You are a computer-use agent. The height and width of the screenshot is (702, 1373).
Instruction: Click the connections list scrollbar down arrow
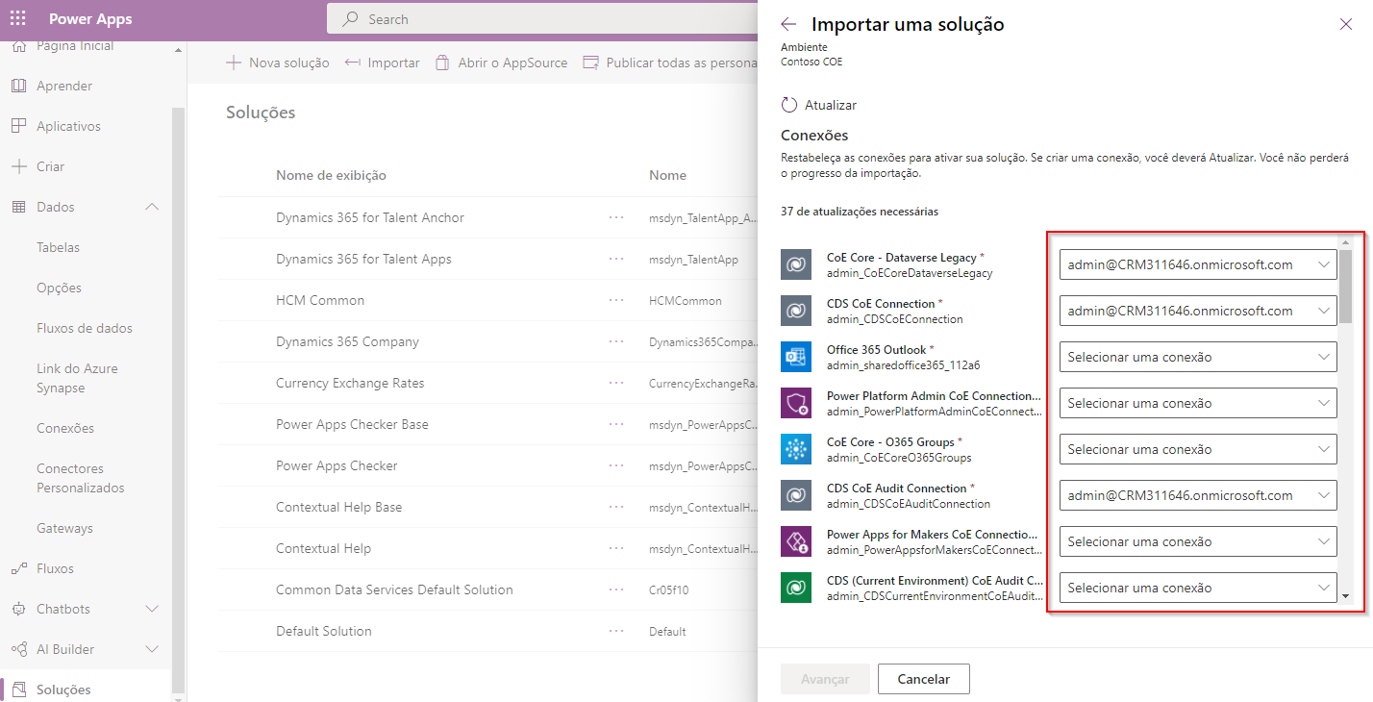click(1346, 597)
